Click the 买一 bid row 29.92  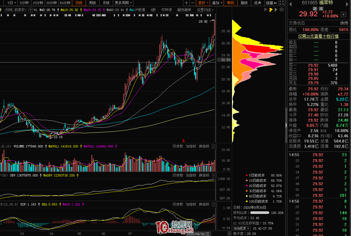tap(319, 66)
